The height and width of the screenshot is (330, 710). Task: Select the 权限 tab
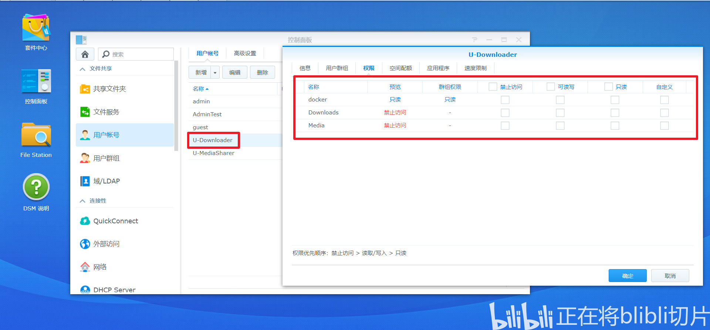(369, 68)
